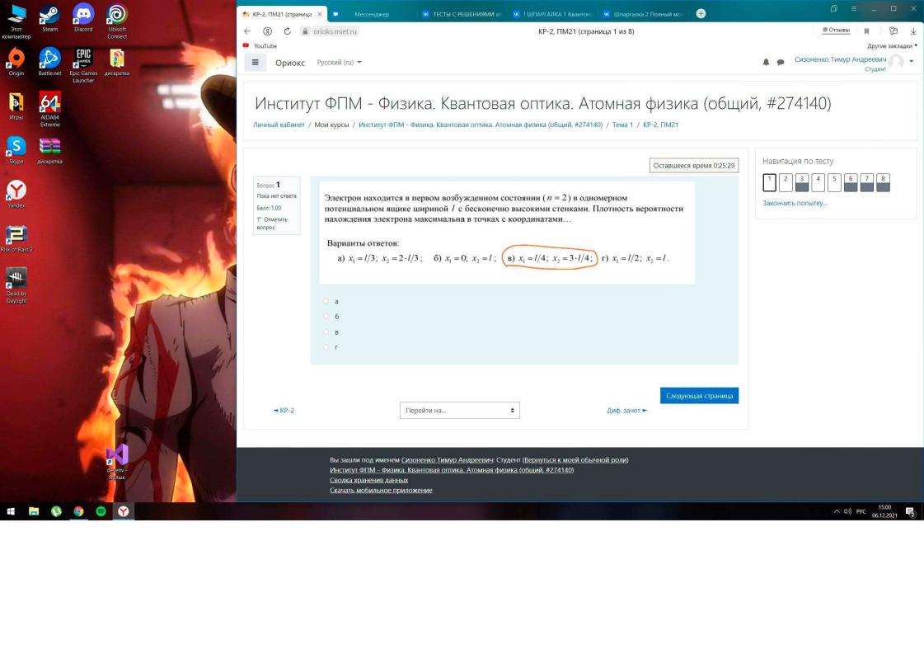This screenshot has width=924, height=654.
Task: Open Chrome from the taskbar
Action: [x=78, y=511]
